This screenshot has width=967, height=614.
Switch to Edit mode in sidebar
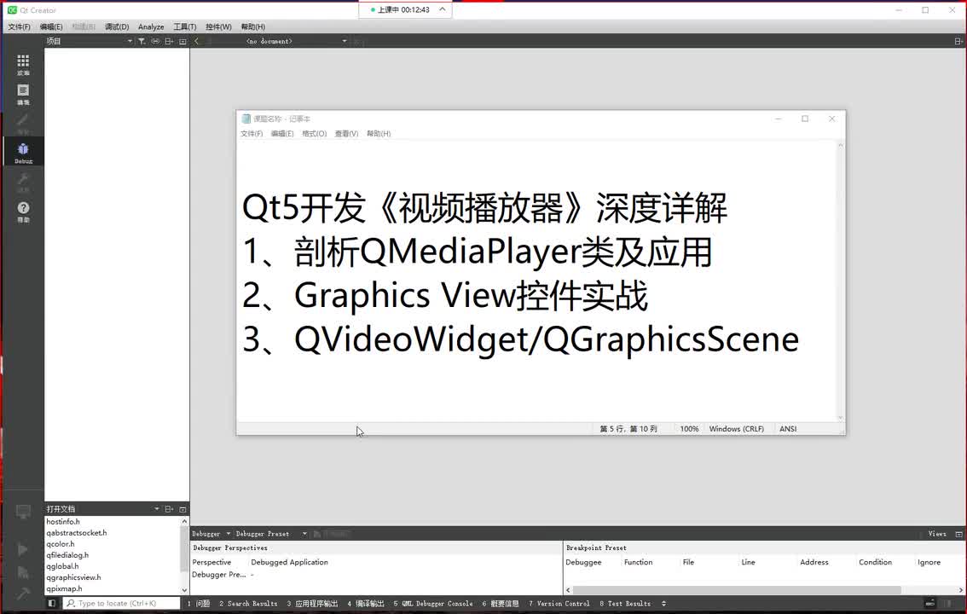(x=23, y=94)
